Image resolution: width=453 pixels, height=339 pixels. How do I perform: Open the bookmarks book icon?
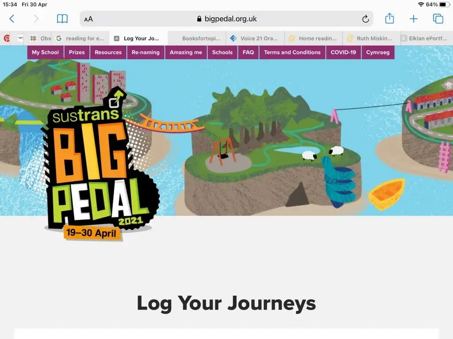click(62, 19)
